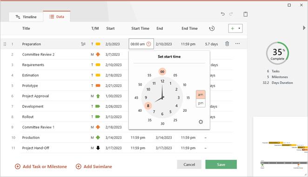308x177 pixels.
Task: Open shape selector for Prototype task
Action: tap(98, 86)
